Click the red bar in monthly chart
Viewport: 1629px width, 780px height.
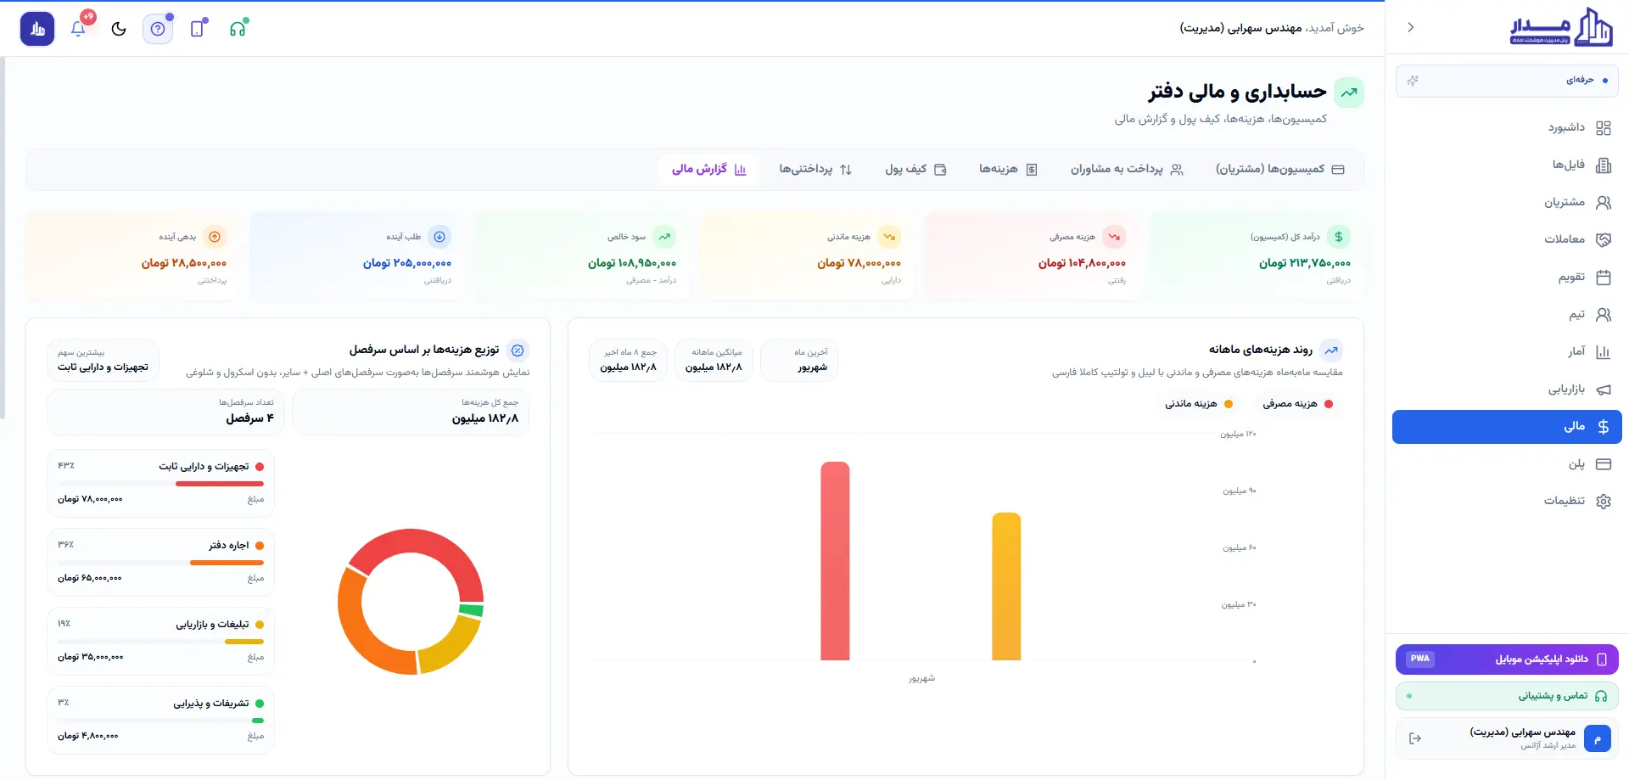pyautogui.click(x=835, y=561)
